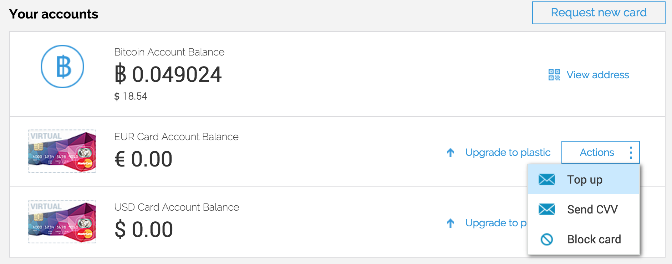Viewport: 672px width, 264px height.
Task: Click Upgrade to plastic for EUR card
Action: [508, 153]
